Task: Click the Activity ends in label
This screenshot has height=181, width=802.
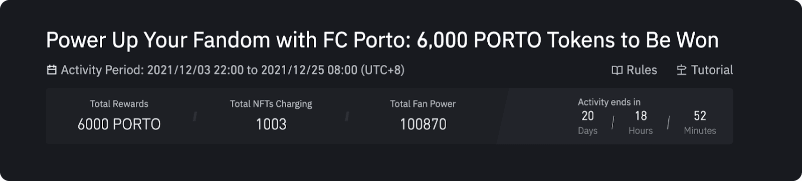Action: pos(609,102)
